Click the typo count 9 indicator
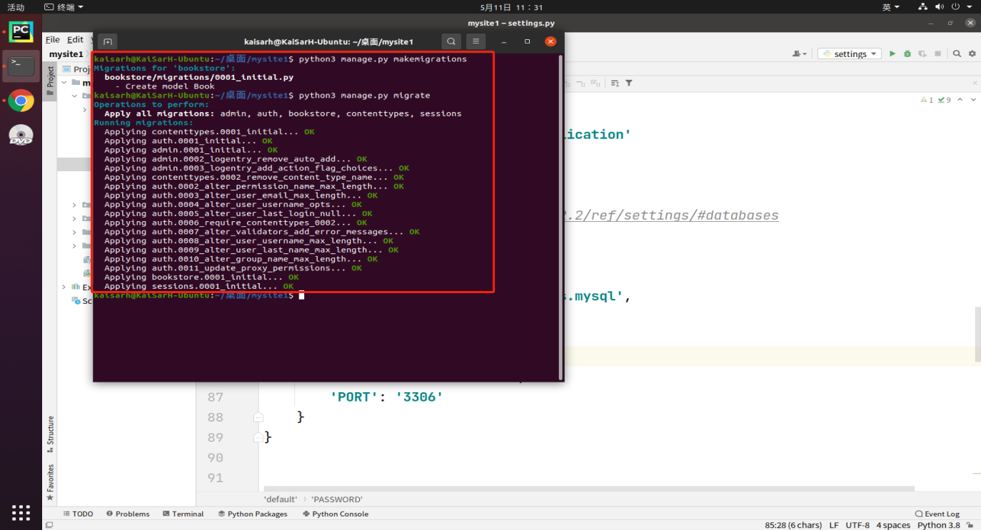The image size is (981, 530). click(x=945, y=100)
